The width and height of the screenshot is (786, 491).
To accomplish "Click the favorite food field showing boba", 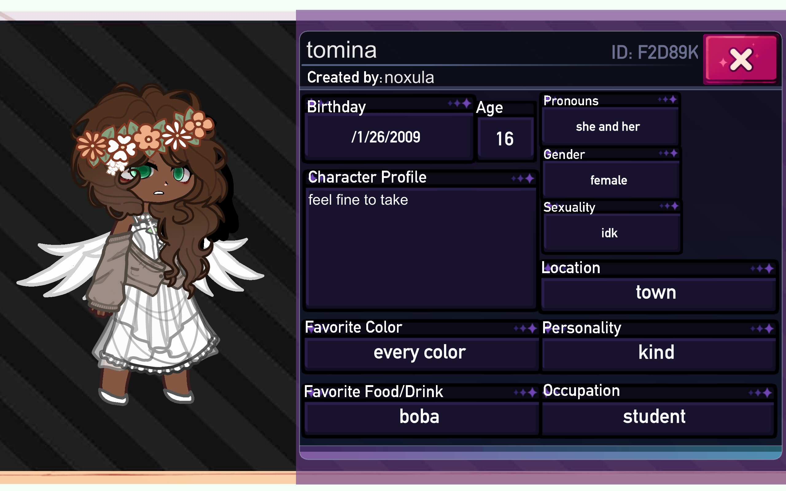I will click(421, 418).
